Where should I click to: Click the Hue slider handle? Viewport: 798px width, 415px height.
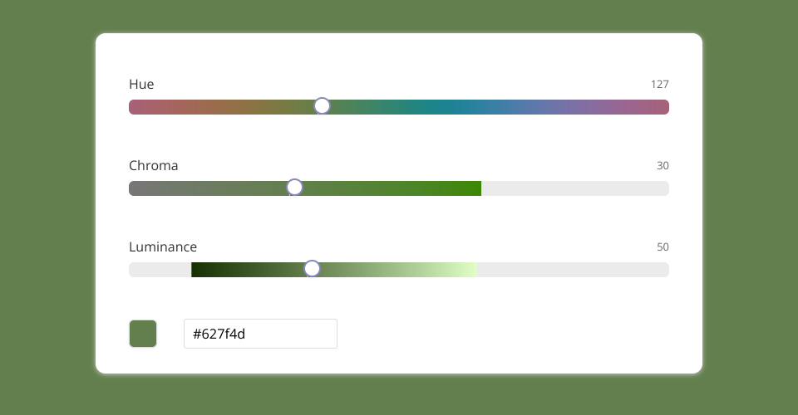click(x=322, y=106)
